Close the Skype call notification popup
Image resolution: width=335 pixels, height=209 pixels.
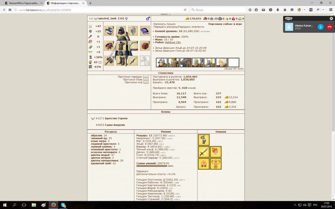tap(331, 19)
